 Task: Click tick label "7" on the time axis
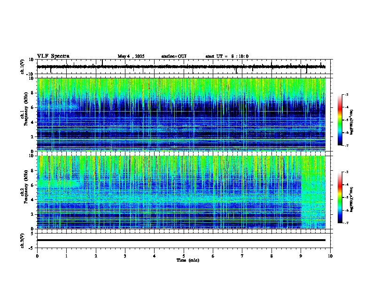(x=242, y=256)
